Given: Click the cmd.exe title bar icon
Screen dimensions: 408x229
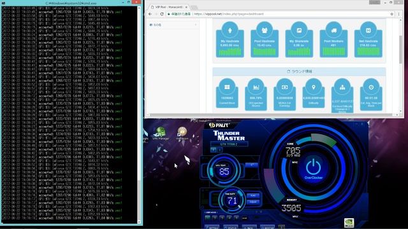Looking at the screenshot, I should [x=3, y=3].
